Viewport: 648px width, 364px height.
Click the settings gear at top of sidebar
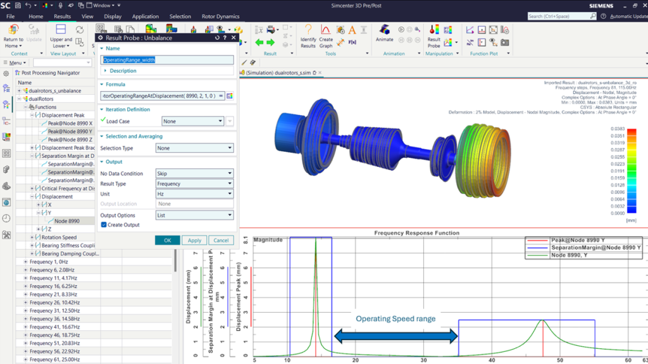6,73
